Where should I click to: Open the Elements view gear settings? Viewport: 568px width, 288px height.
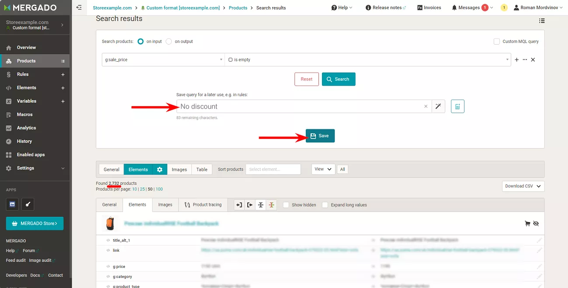pos(160,170)
